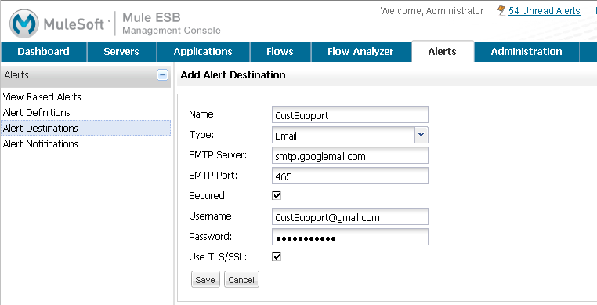This screenshot has height=305, width=597.
Task: Select the Flow Analyzer tab
Action: pyautogui.click(x=360, y=52)
